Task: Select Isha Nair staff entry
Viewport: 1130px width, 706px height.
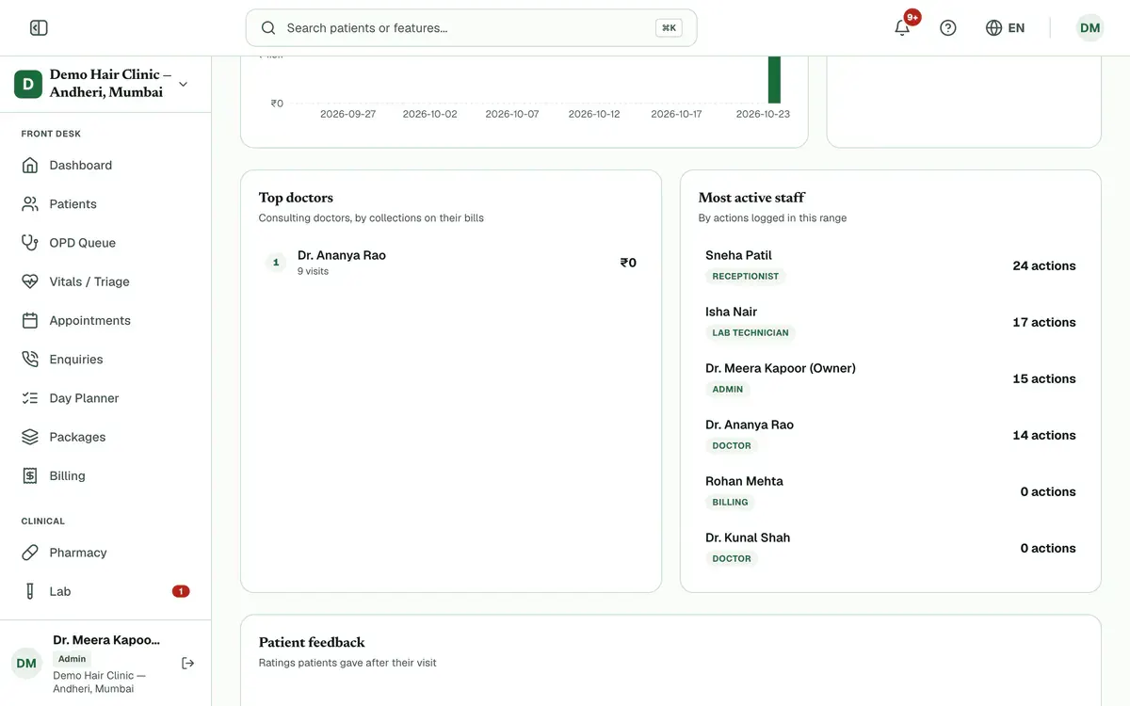Action: tap(890, 322)
